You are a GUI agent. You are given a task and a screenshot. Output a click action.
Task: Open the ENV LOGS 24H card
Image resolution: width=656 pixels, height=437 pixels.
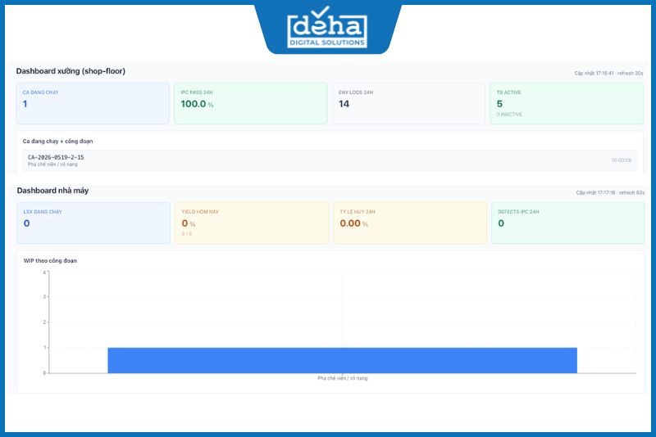(x=408, y=103)
